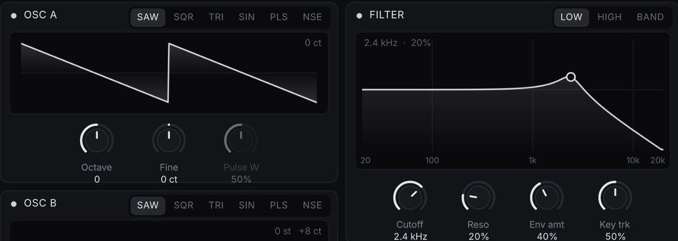Screen dimensions: 678x241
Task: Click the '2.4 kHz · 20%' filter readout
Action: 397,43
